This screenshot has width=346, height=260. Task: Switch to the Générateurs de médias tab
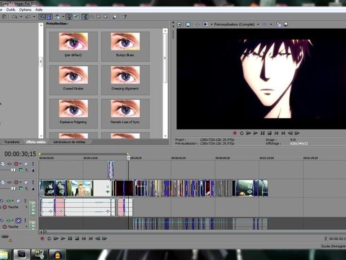click(x=69, y=142)
